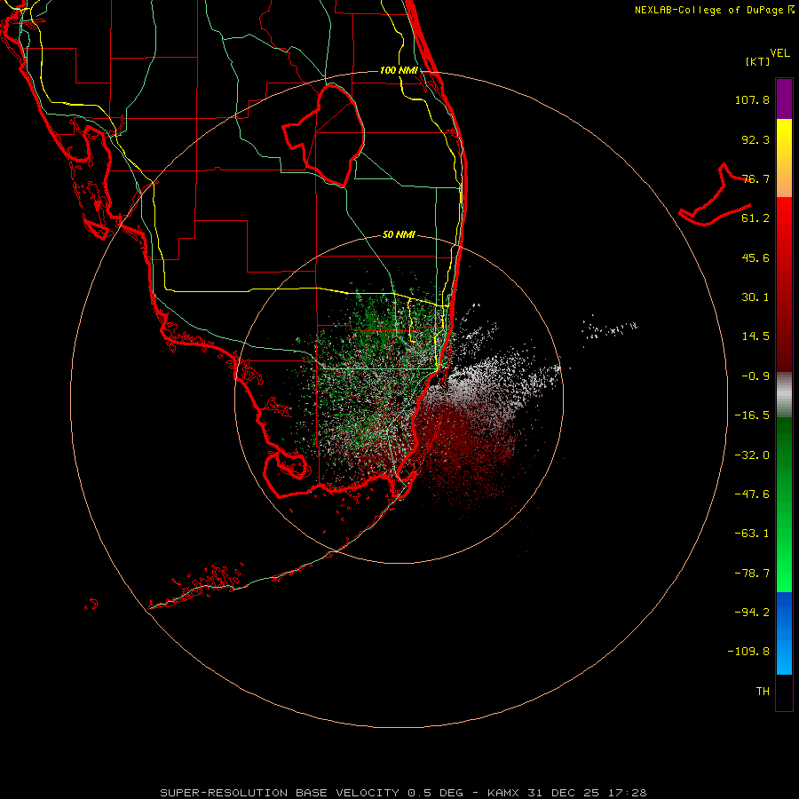Click the -63.1 legend value

[x=752, y=534]
